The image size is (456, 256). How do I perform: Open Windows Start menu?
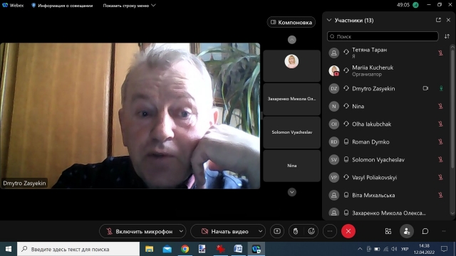9,249
